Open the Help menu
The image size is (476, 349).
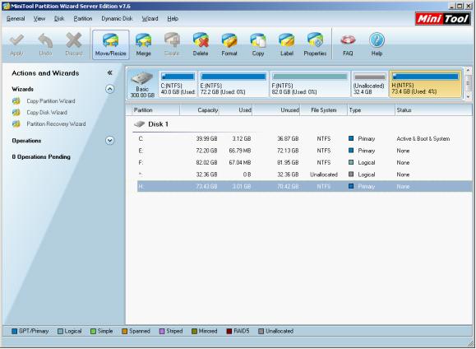tap(173, 19)
